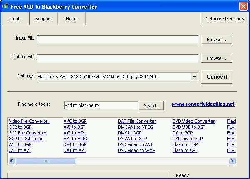This screenshot has width=250, height=179.
Task: Open www.convertvideofiles.net link
Action: point(203,104)
